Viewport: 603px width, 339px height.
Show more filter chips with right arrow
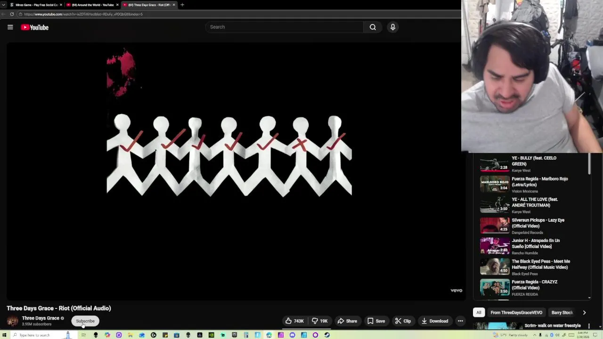[x=584, y=313]
